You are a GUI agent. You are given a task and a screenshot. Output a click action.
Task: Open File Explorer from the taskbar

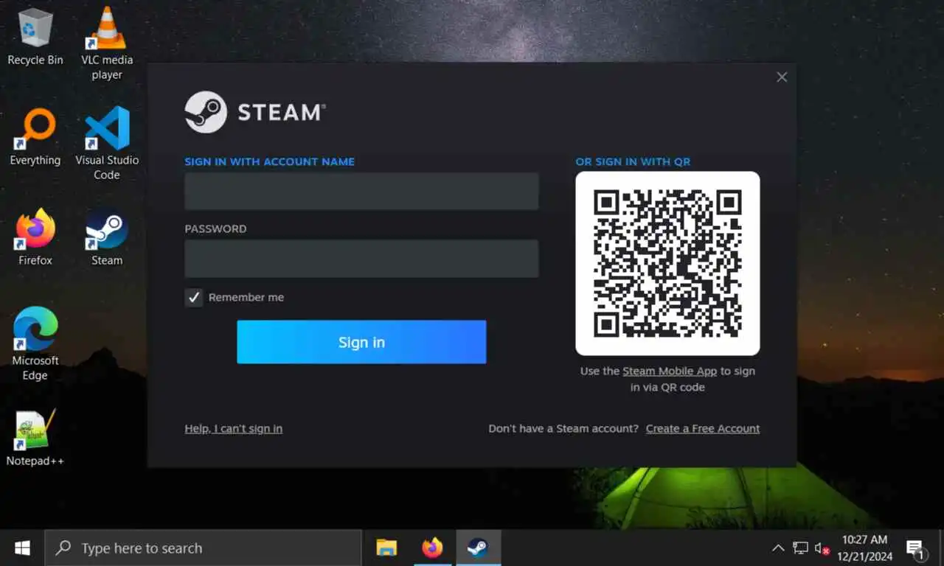pyautogui.click(x=386, y=548)
